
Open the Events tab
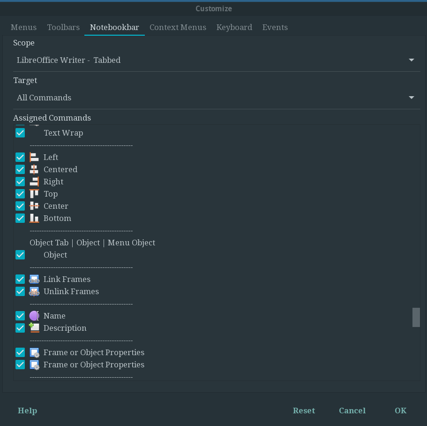[275, 28]
